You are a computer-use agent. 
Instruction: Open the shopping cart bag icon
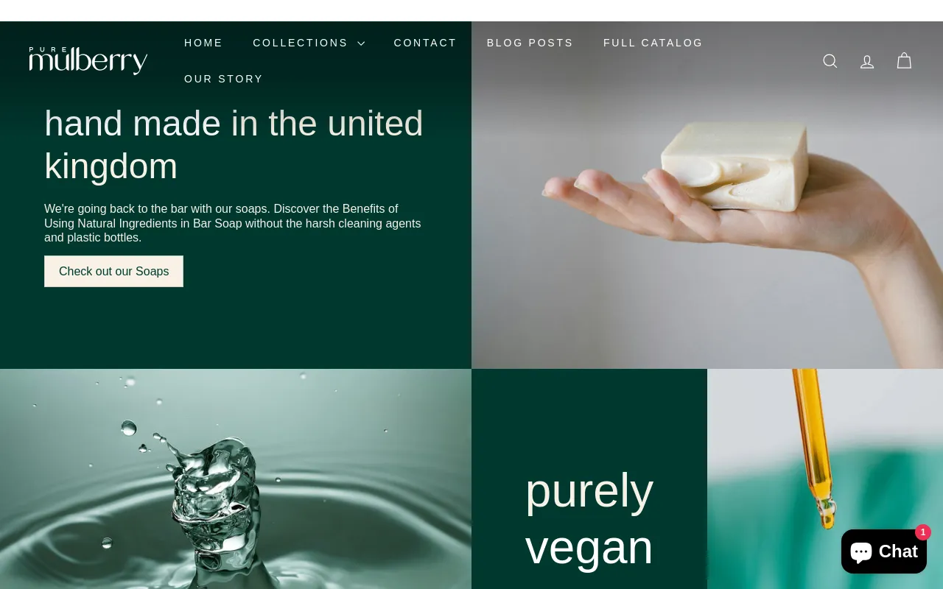pyautogui.click(x=904, y=61)
